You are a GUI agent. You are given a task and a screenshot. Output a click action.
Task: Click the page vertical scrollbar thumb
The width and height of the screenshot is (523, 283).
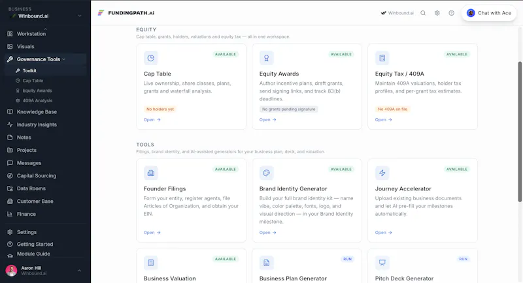520,132
